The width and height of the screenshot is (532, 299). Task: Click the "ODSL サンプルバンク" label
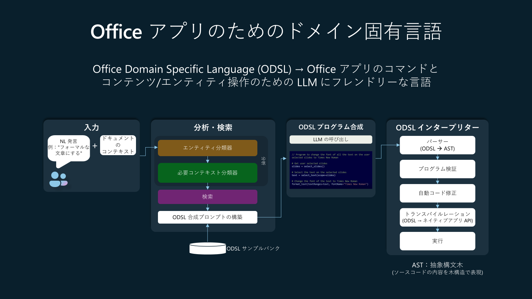point(253,249)
